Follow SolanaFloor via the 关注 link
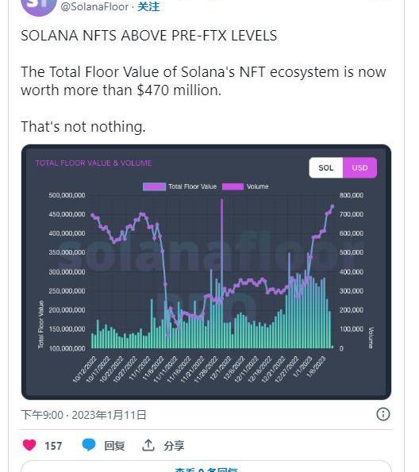 coord(148,6)
